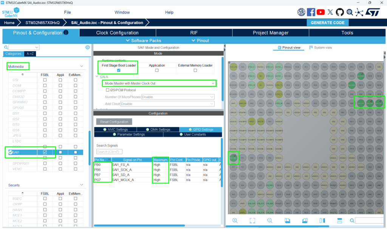Click the zoom out magnifier icon
387x229 pixels.
270,221
